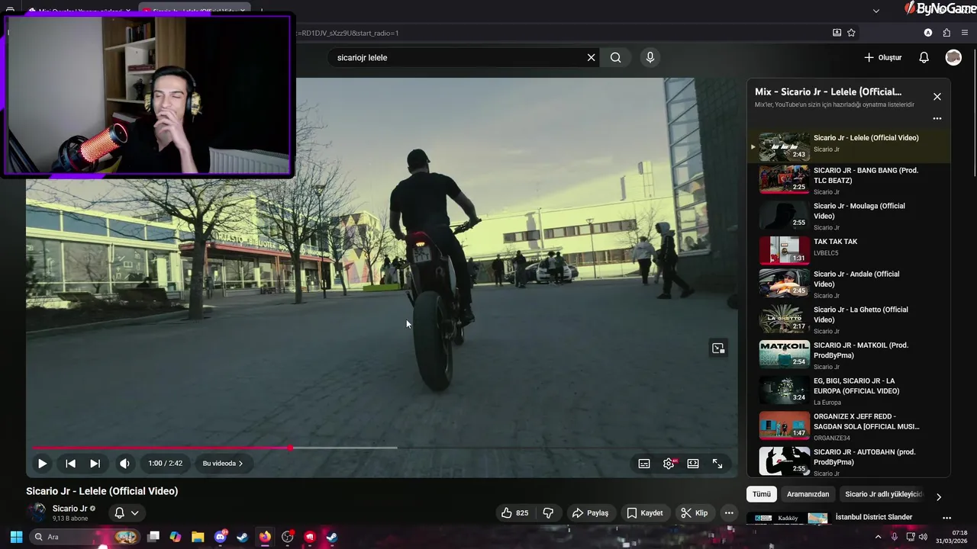Open the taskbar clock showing 07:18
The width and height of the screenshot is (977, 549).
pos(952,537)
